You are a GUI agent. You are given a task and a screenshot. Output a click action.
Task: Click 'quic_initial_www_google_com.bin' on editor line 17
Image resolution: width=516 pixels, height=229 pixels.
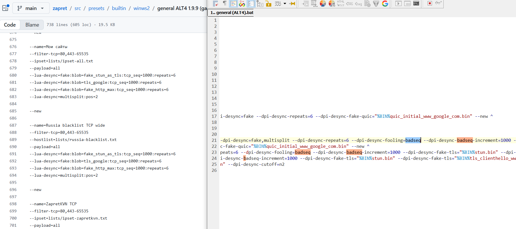coord(430,116)
